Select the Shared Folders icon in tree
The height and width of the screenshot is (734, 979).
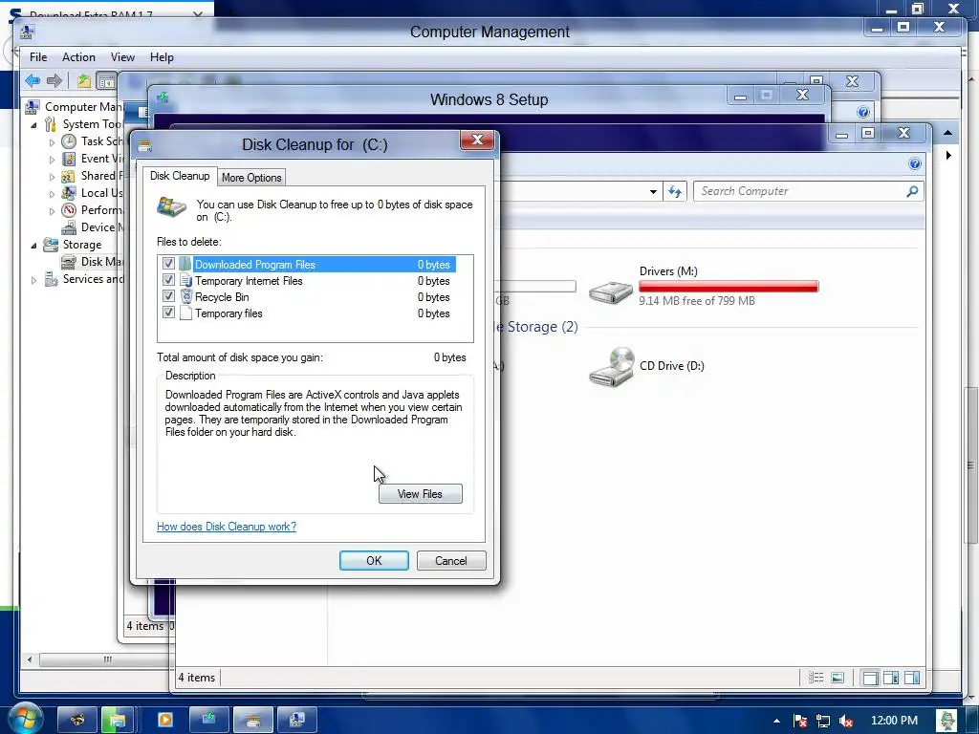click(x=69, y=176)
